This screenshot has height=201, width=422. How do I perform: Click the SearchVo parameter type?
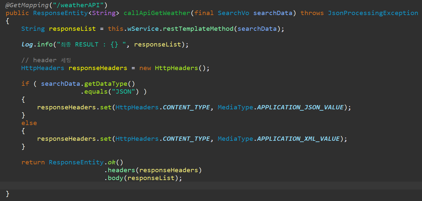[x=233, y=13]
